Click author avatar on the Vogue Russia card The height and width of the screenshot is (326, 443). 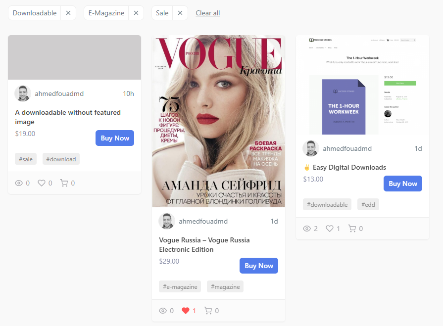click(167, 221)
